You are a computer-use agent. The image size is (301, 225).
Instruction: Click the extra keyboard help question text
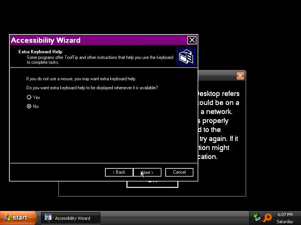tap(92, 88)
